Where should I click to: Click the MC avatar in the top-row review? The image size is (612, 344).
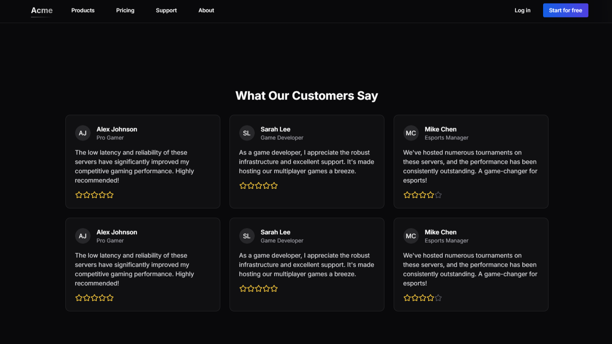pos(411,133)
